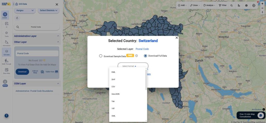Open the Aargau state dropdown
The height and width of the screenshot is (123, 266).
pyautogui.click(x=25, y=10)
